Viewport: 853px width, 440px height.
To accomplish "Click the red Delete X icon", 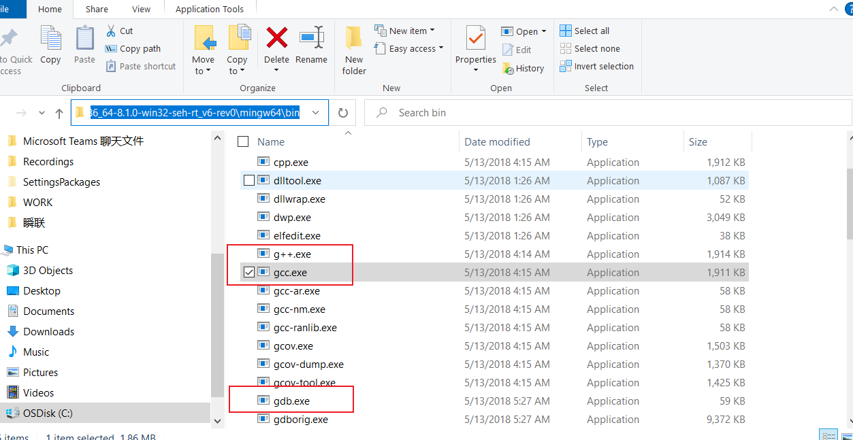I will click(x=277, y=37).
